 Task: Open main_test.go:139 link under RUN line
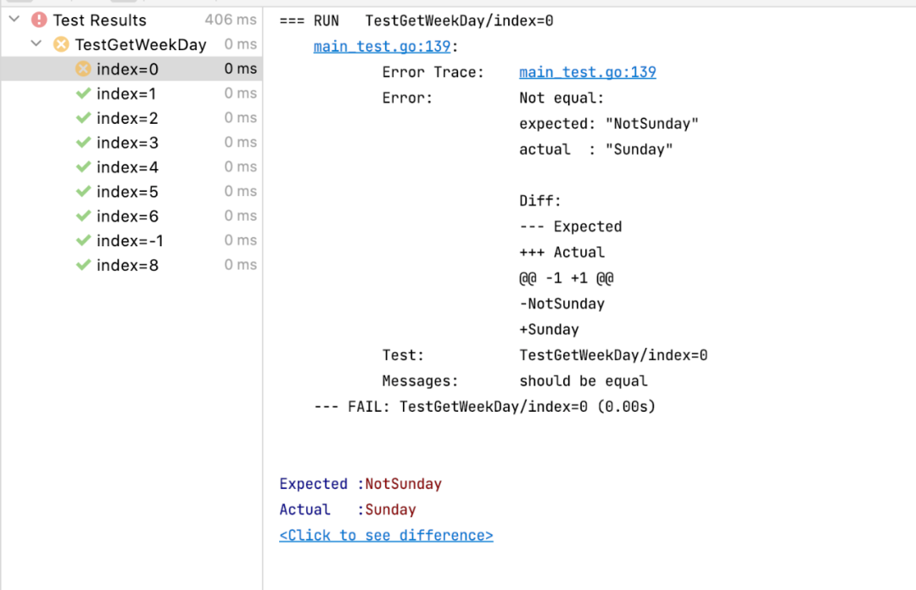[381, 47]
